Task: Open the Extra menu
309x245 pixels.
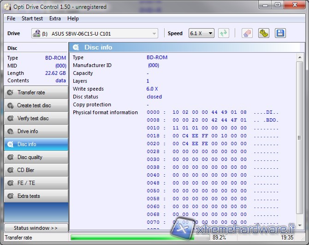Action: 55,18
